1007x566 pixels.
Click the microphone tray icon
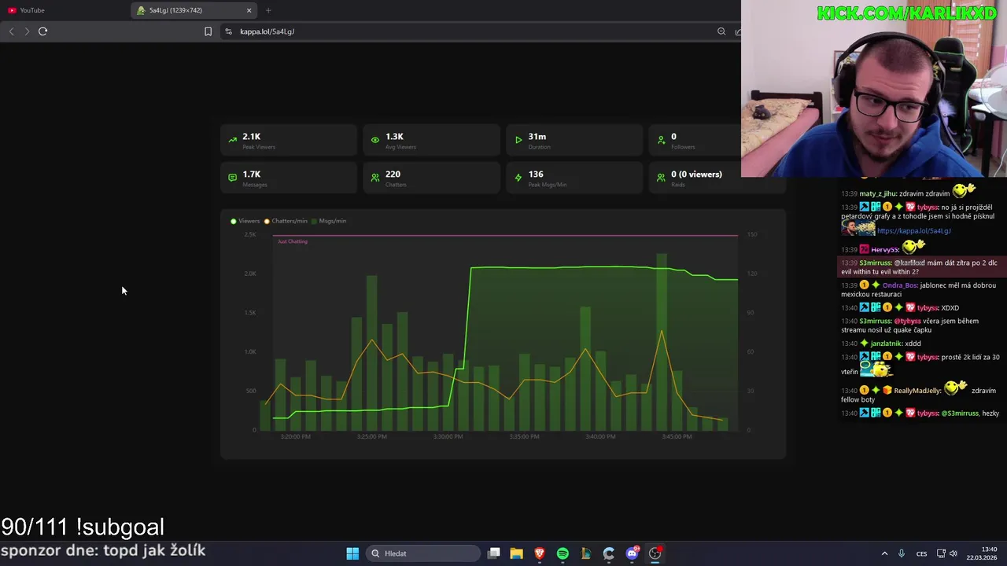(x=902, y=553)
